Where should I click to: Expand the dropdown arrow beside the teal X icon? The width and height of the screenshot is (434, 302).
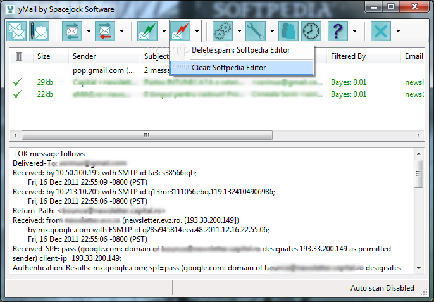click(399, 31)
